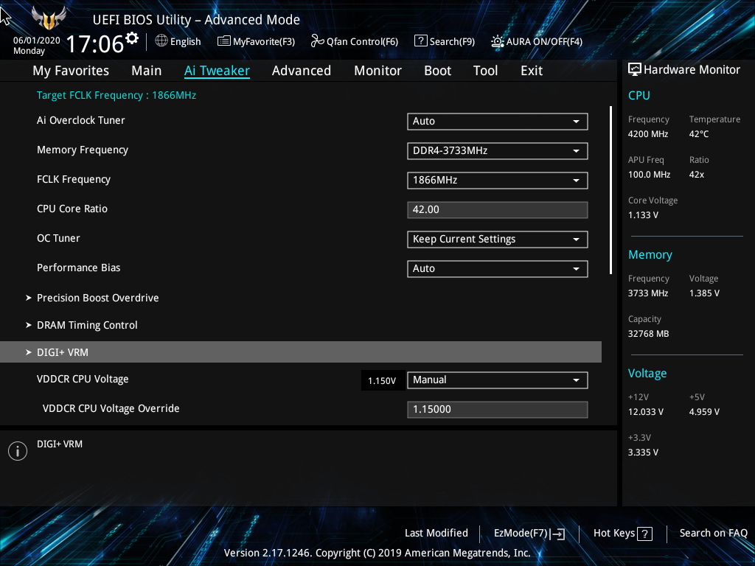Select the Memory Frequency label
Viewport: 755px width, 566px height.
point(83,150)
